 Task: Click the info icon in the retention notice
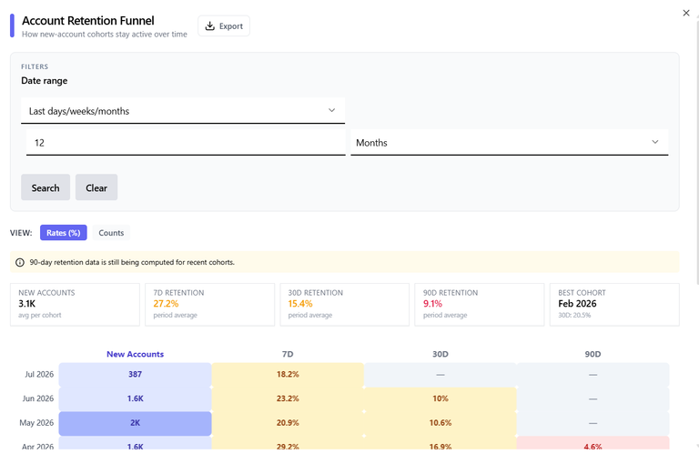click(20, 262)
